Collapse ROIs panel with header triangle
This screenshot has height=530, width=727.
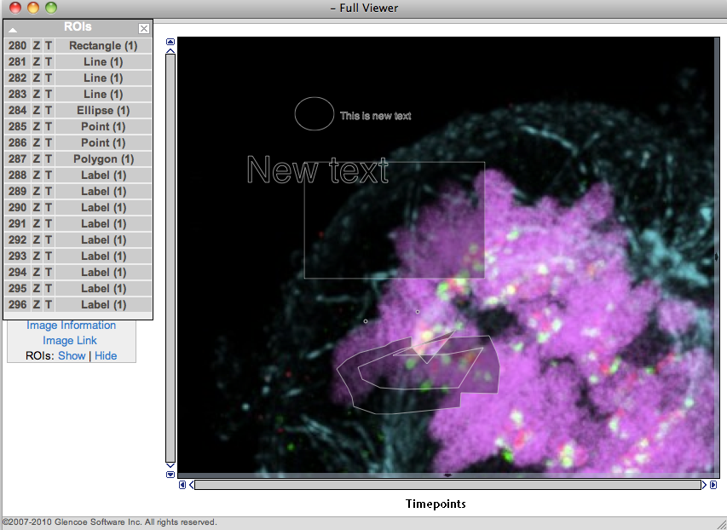pyautogui.click(x=13, y=29)
